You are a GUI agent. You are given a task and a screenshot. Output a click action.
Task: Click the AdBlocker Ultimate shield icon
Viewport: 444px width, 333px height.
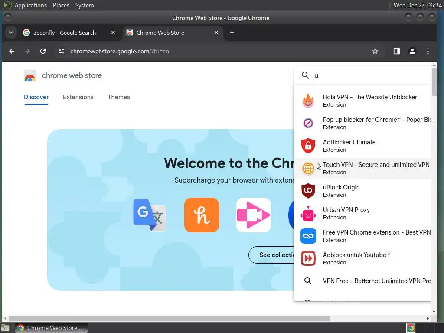(x=308, y=146)
